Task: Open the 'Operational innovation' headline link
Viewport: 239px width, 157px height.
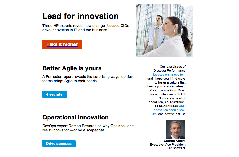Action: [76, 117]
